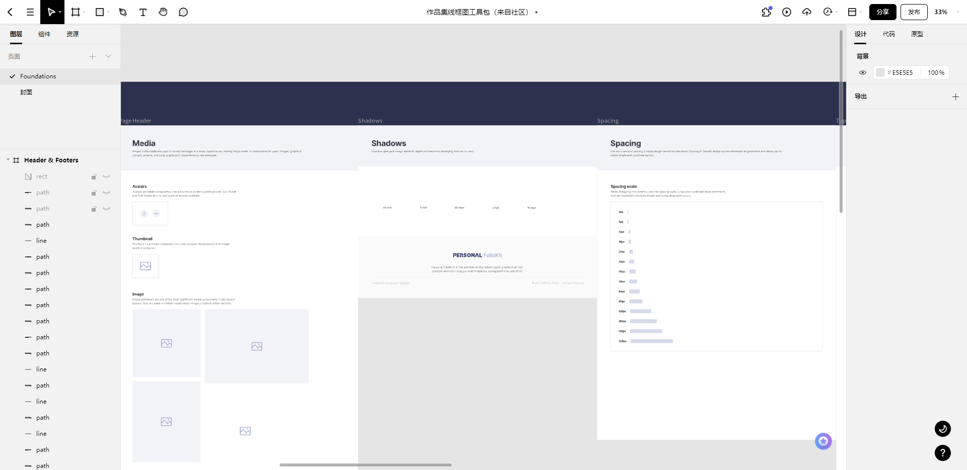
Task: Click the Avatars sample box on canvas
Action: coord(150,214)
